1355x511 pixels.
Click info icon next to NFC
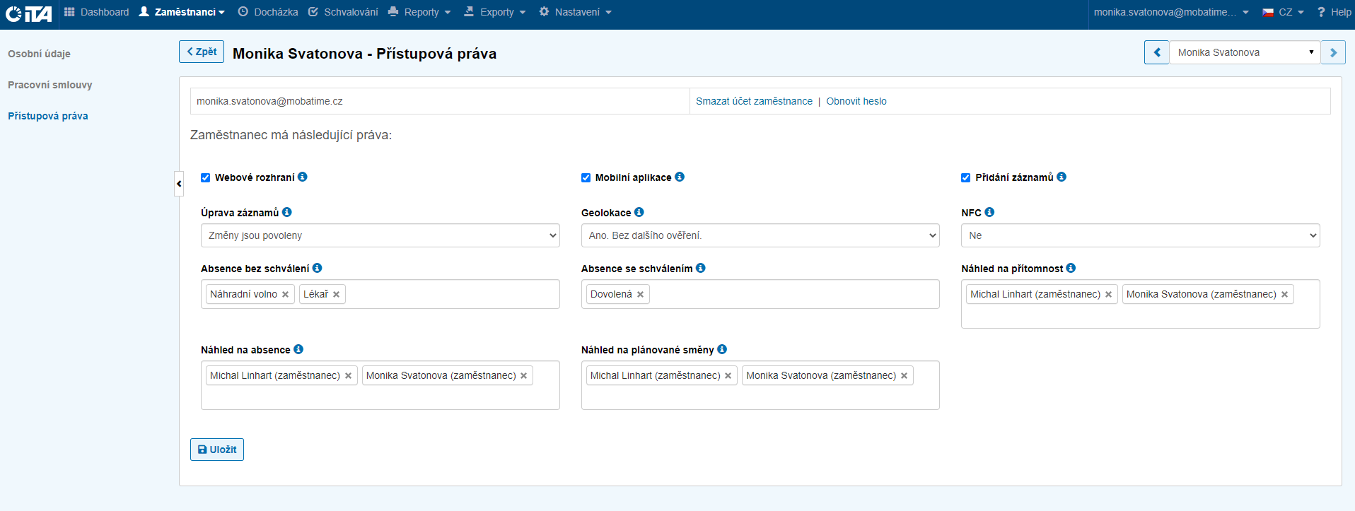click(x=989, y=212)
